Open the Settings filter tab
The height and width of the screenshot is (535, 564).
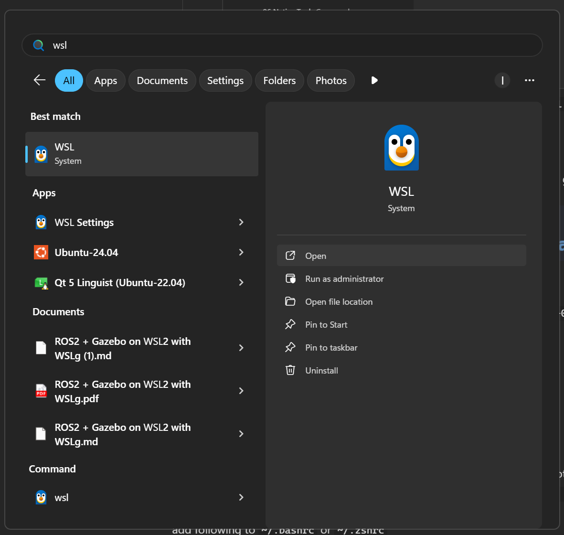[225, 80]
